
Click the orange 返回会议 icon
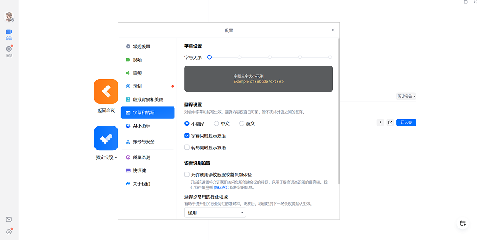[106, 91]
